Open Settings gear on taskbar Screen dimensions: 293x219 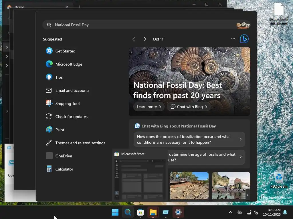click(x=178, y=212)
